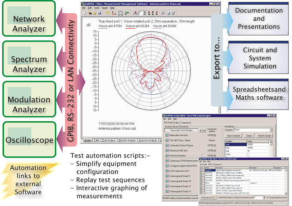Click the printer icon in SoftPlot toolbar

click(168, 13)
